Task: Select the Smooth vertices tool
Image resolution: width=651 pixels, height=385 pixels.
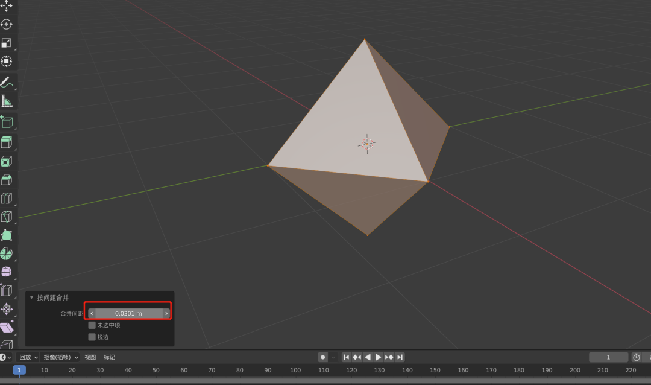Action: tap(6, 272)
